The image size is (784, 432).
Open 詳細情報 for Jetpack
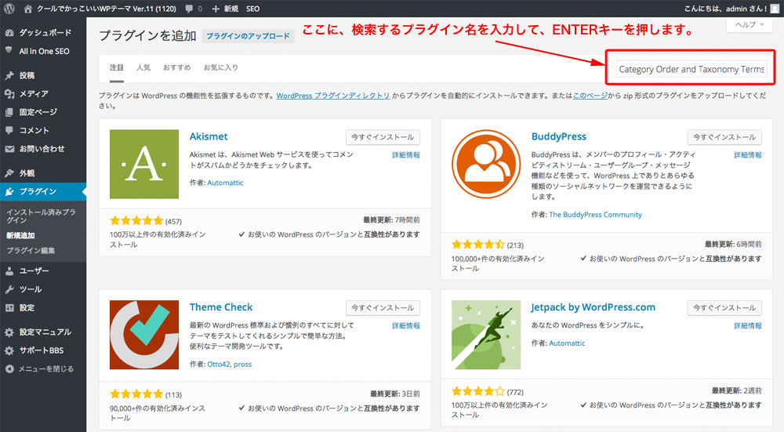coord(748,325)
